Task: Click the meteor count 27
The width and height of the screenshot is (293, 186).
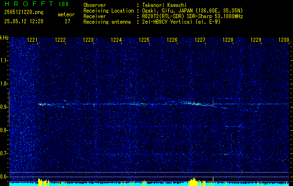Action: [x=68, y=21]
